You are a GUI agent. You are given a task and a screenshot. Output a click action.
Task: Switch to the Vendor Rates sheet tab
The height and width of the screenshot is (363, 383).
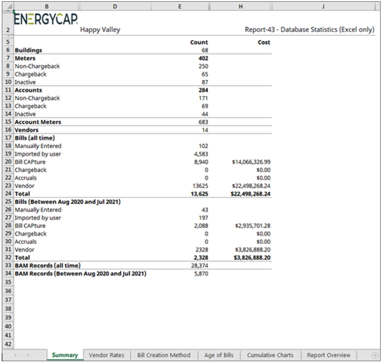click(x=107, y=355)
